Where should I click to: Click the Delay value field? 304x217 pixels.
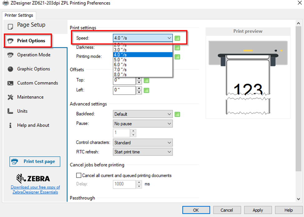click(124, 184)
